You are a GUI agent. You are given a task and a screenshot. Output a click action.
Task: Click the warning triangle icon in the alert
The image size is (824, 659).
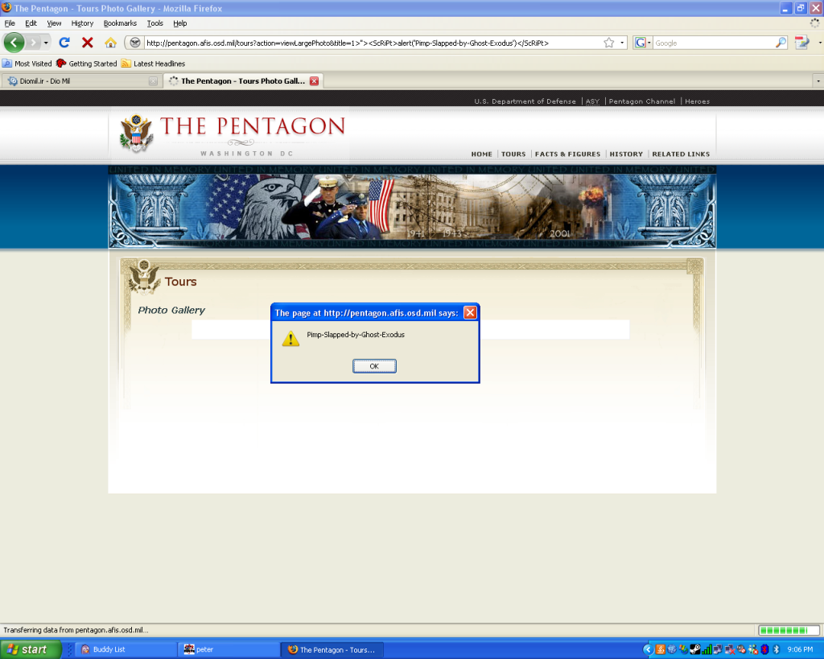click(290, 339)
